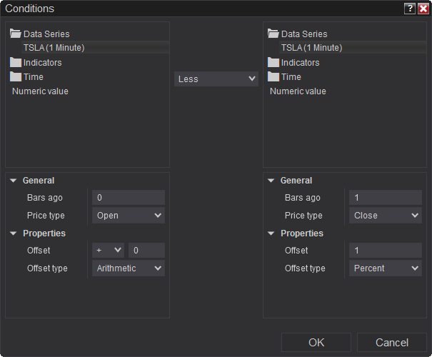432x357 pixels.
Task: Click the left Bars ago input field
Action: (129, 198)
